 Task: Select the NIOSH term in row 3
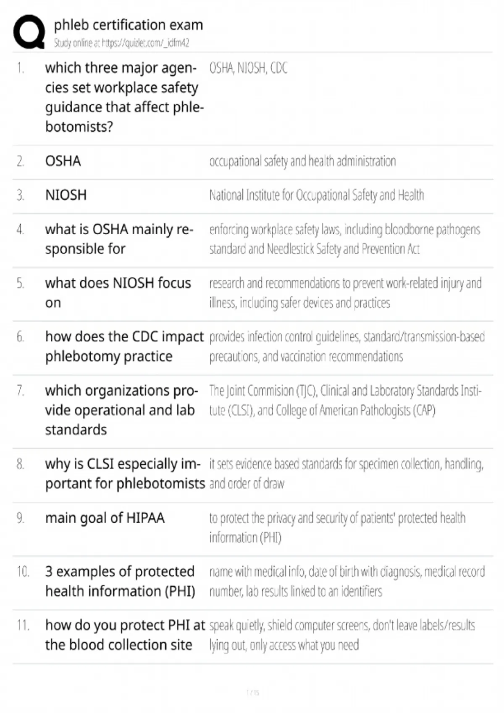[x=66, y=195]
